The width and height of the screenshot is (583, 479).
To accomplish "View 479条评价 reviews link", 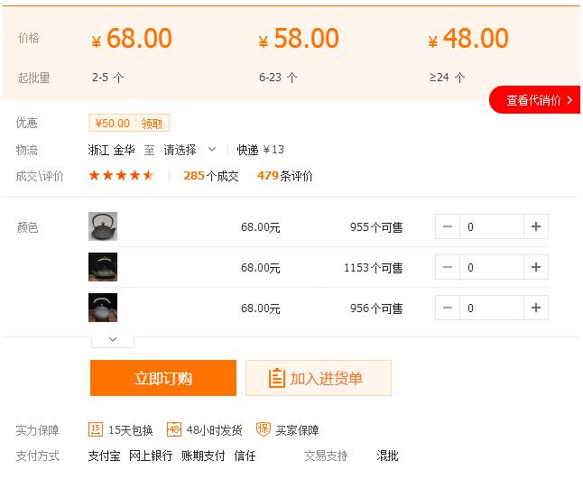I will click(x=284, y=176).
